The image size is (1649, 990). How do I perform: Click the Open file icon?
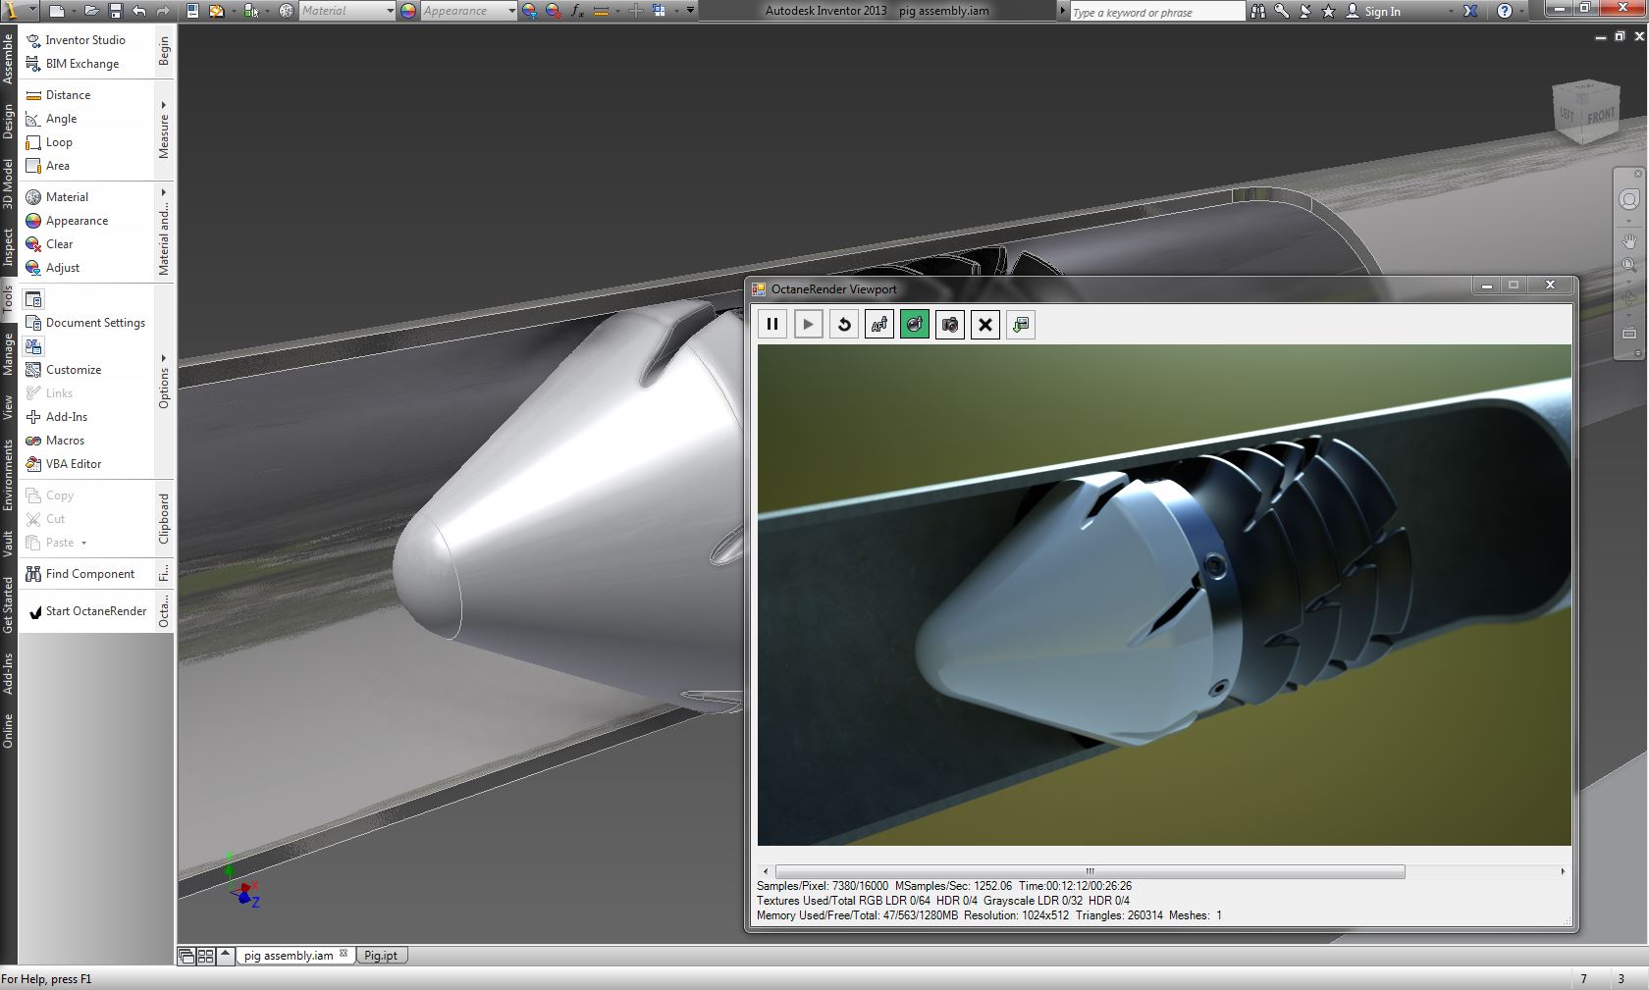point(91,11)
